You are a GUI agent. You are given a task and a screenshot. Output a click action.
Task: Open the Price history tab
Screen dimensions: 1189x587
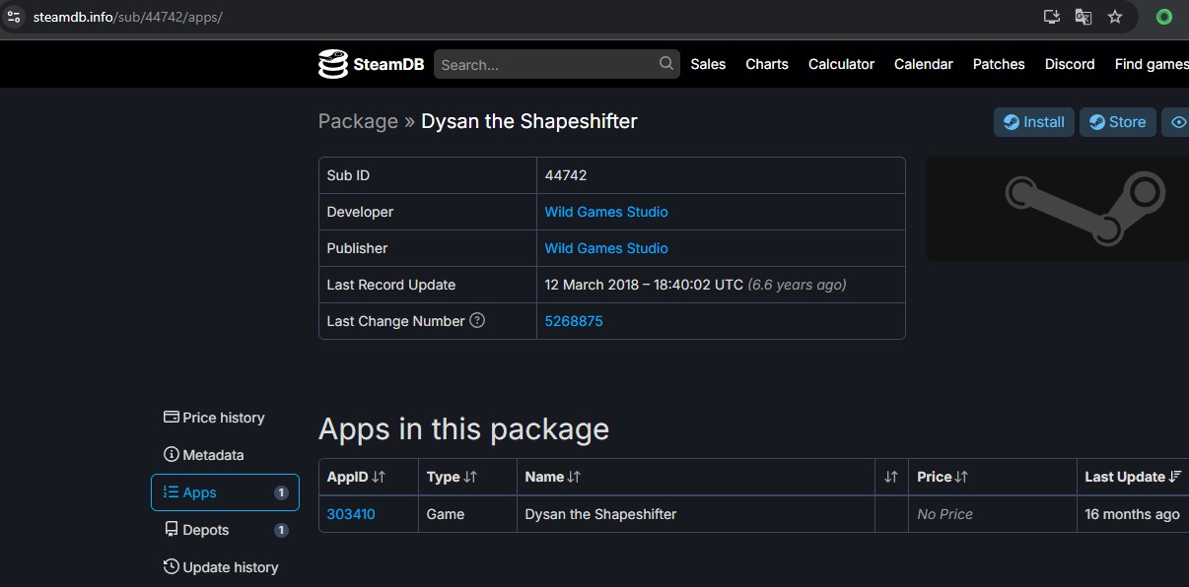(x=214, y=418)
